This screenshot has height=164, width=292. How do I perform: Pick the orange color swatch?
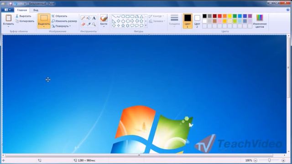coord(225,16)
